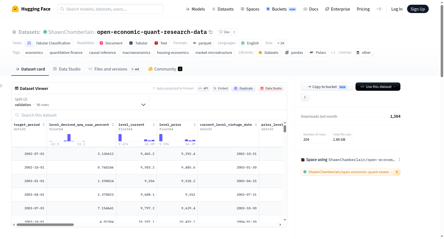Click the three-dot more options button

tap(305, 97)
